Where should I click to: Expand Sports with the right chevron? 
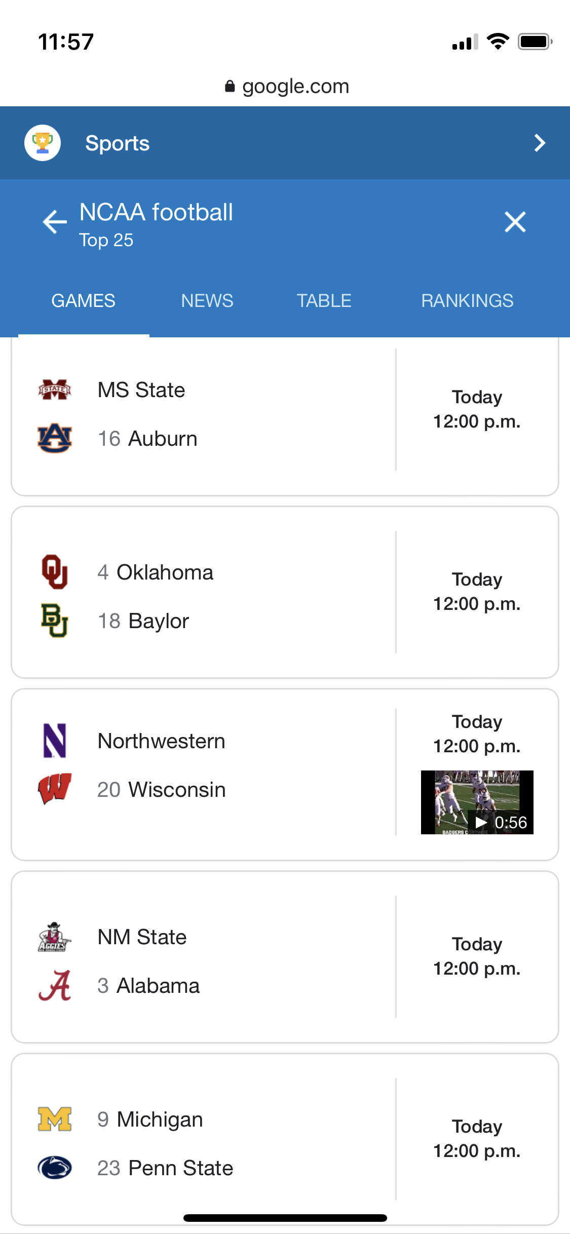pyautogui.click(x=540, y=143)
